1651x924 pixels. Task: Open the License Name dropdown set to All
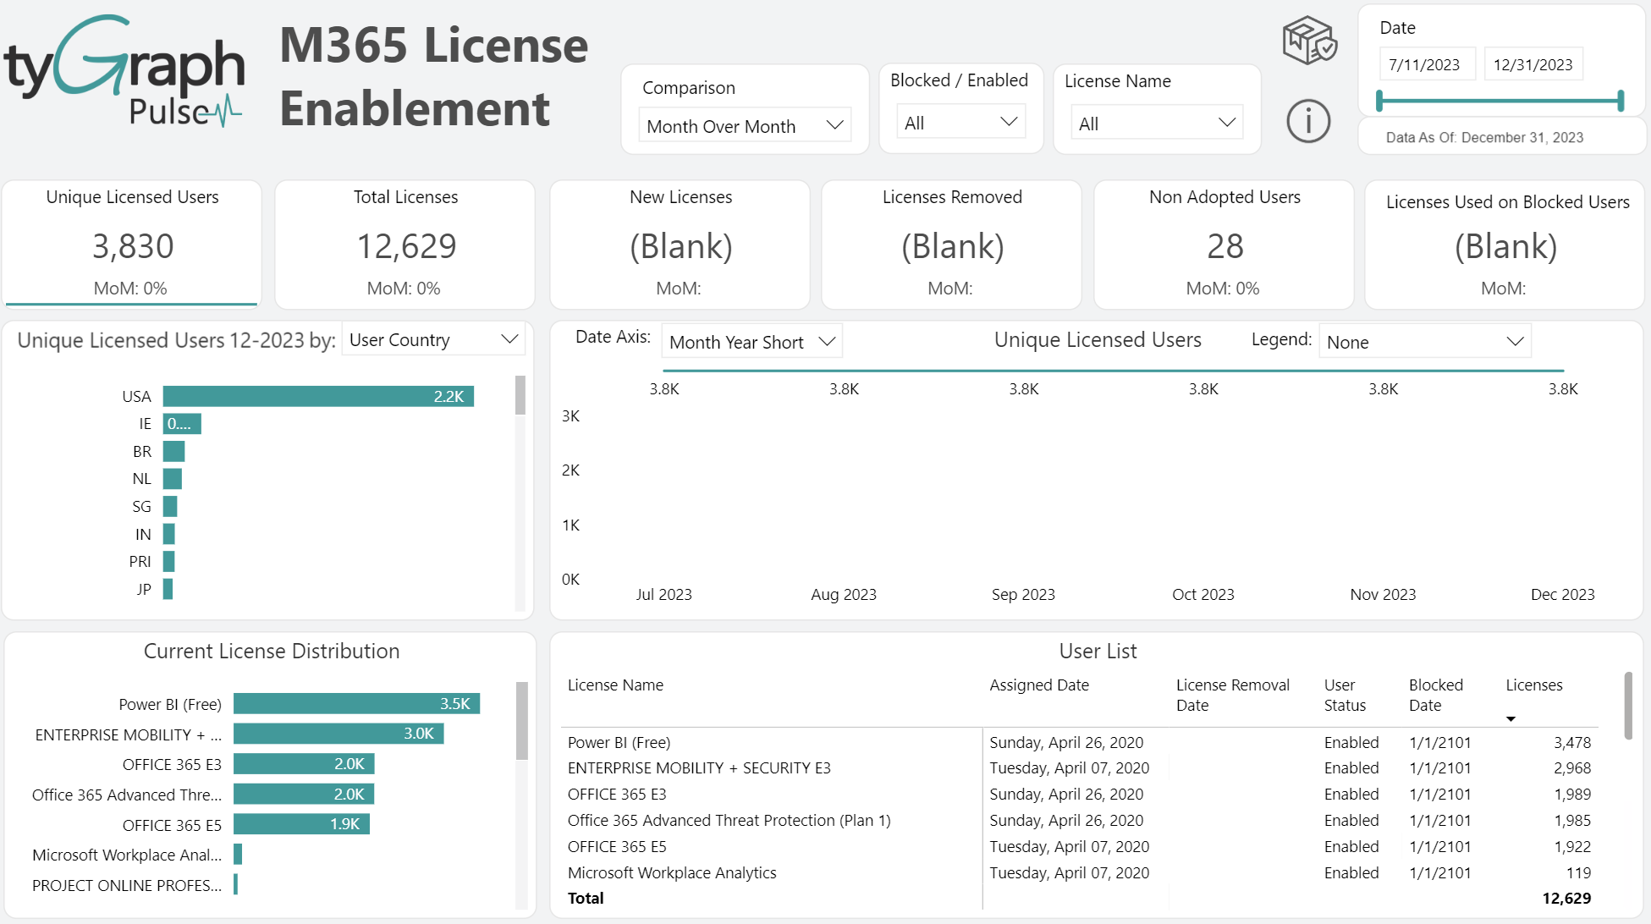(1157, 123)
